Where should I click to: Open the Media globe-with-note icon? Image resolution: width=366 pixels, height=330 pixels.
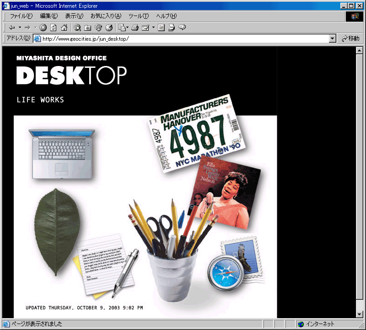(98, 27)
